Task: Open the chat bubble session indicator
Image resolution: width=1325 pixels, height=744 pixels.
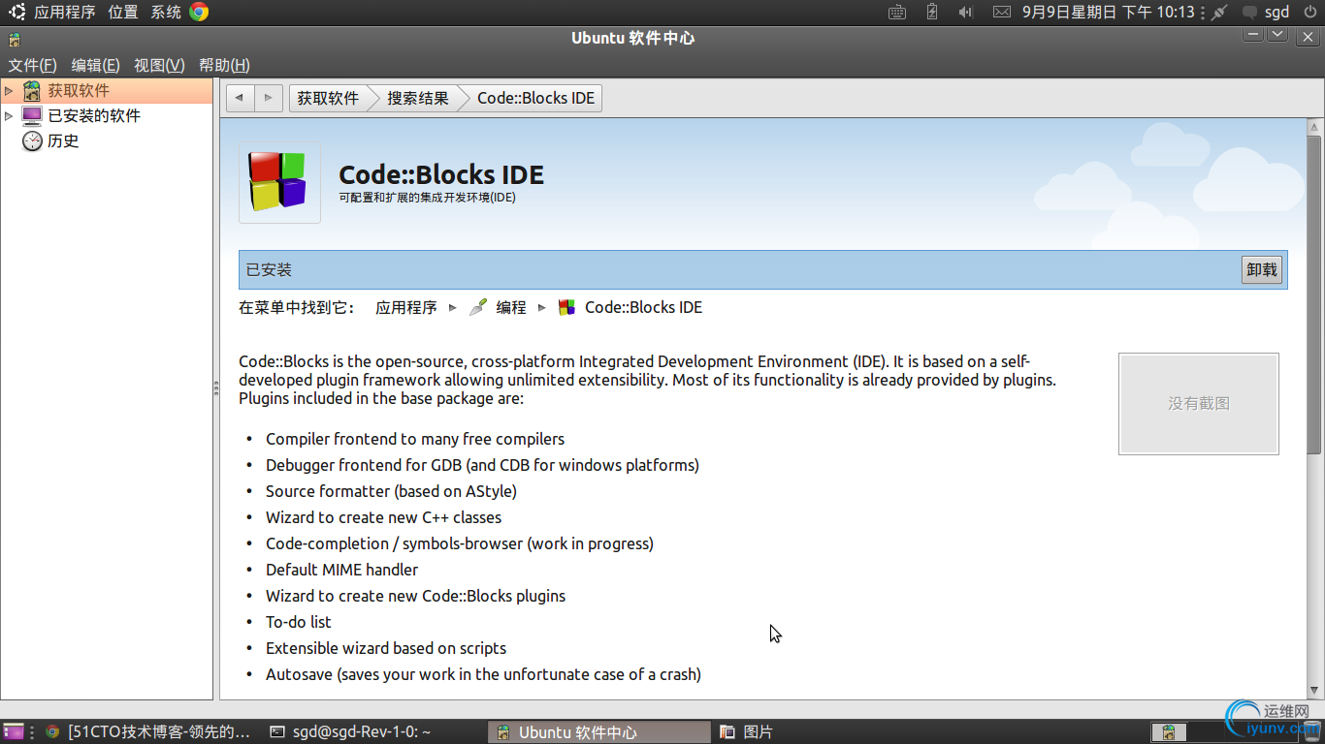Action: click(x=1250, y=13)
